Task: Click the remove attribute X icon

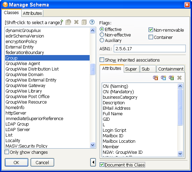Action: 179,78
